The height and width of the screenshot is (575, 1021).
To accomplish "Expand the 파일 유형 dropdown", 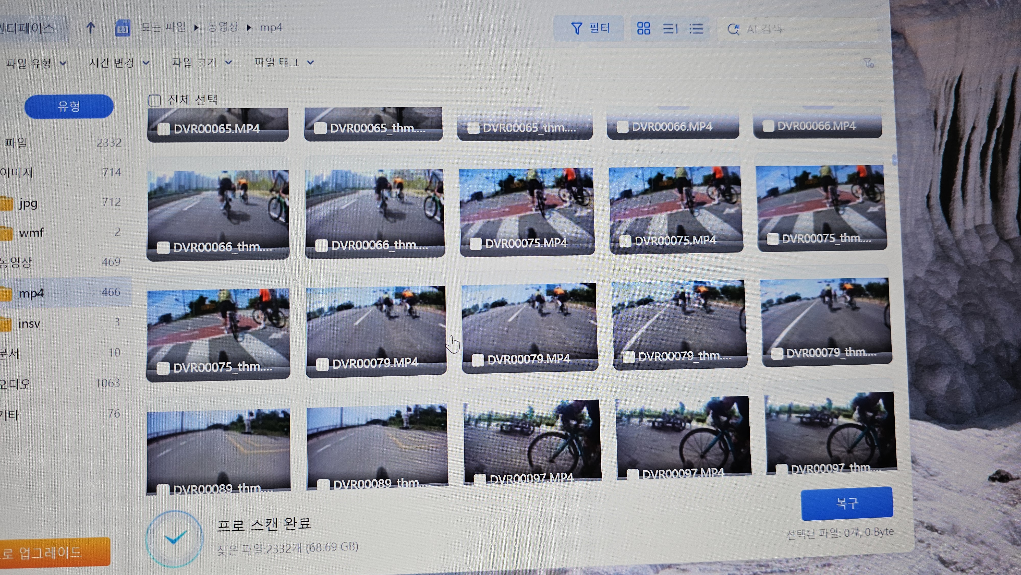I will [x=36, y=63].
